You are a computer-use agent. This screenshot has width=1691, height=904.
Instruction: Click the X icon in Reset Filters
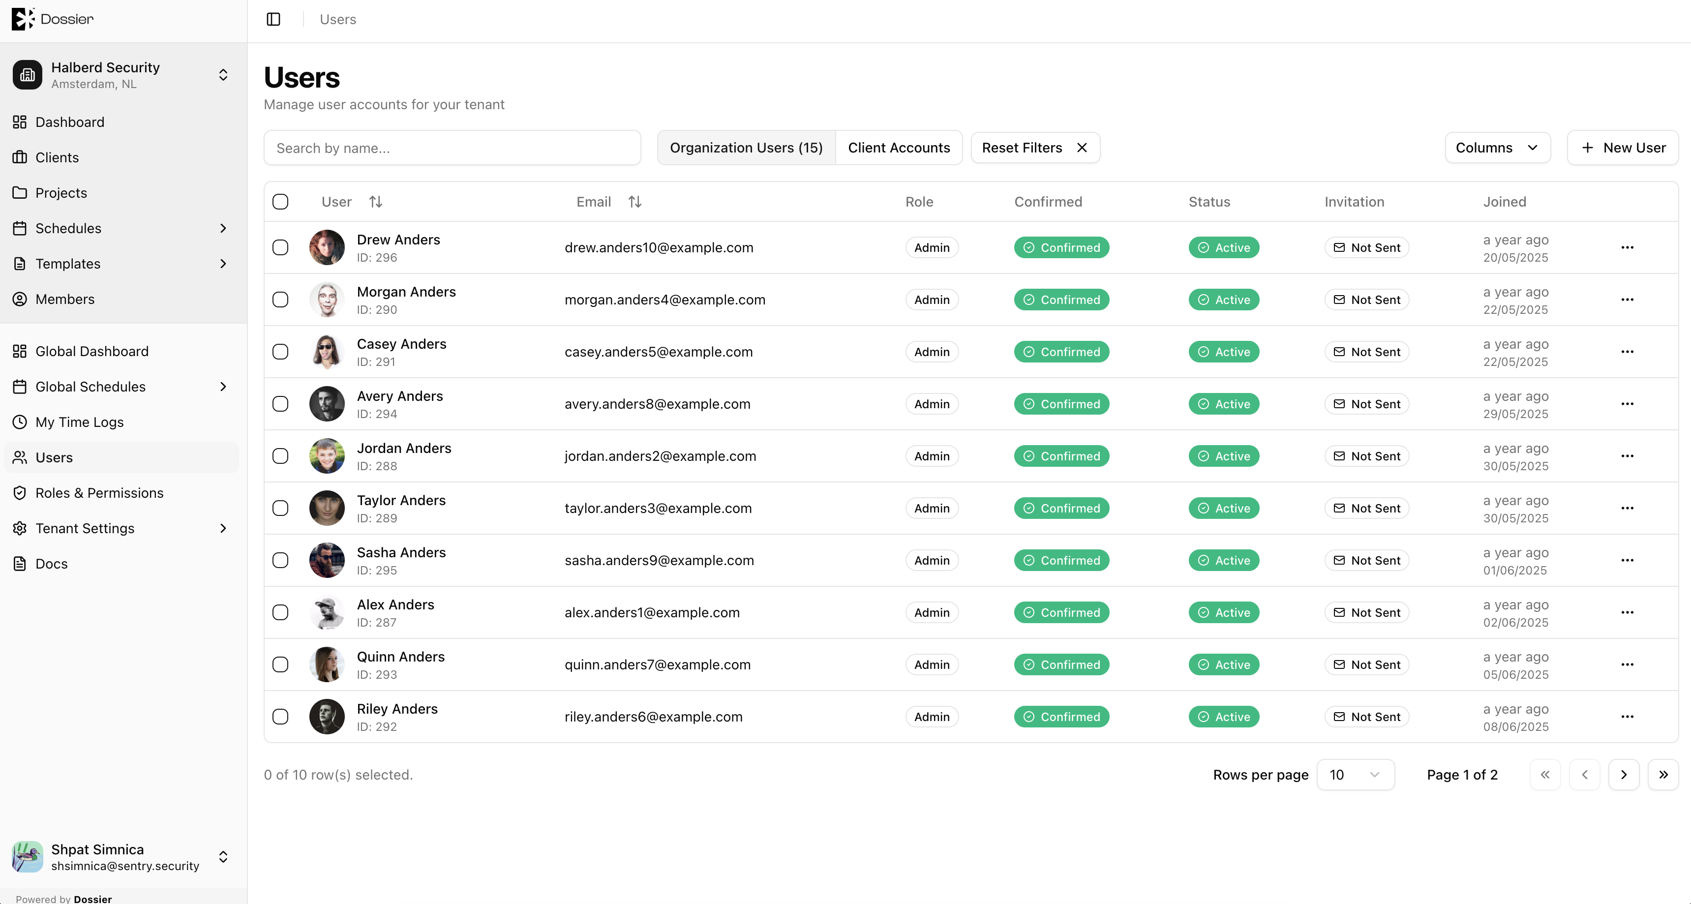click(1082, 148)
